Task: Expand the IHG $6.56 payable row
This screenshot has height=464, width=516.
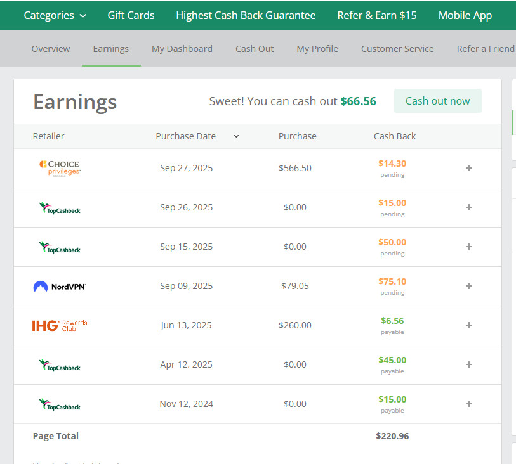Action: coord(469,325)
